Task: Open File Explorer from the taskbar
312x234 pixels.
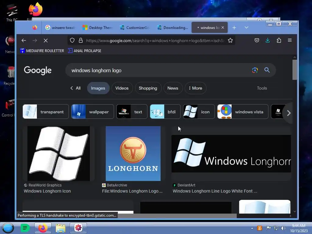Action: 61,228
